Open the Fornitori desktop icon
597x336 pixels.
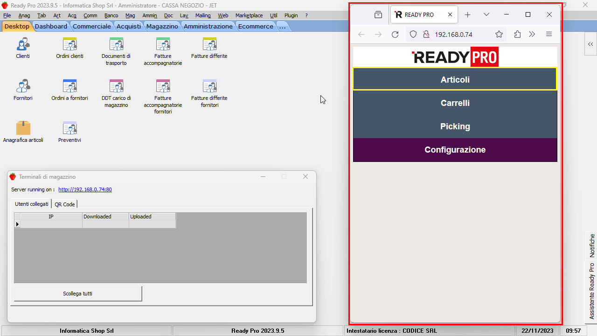23,86
